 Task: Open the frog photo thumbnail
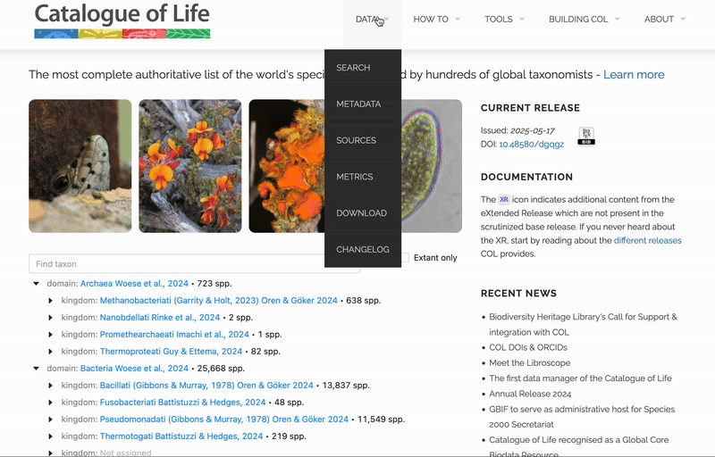point(80,166)
